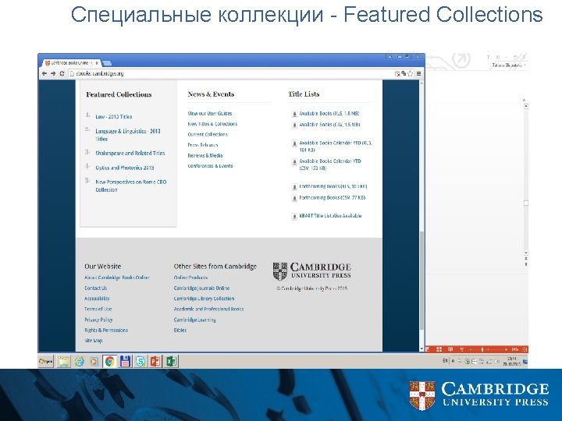Viewport: 562px width, 421px height.
Task: Reload the ebooks.cambridge.org page
Action: point(62,73)
